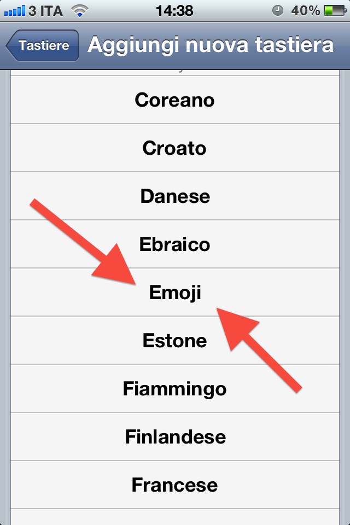The image size is (350, 525).
Task: Go back to Tastiere
Action: click(x=43, y=45)
